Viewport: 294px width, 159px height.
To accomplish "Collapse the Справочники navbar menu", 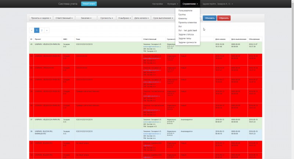I will click(190, 4).
